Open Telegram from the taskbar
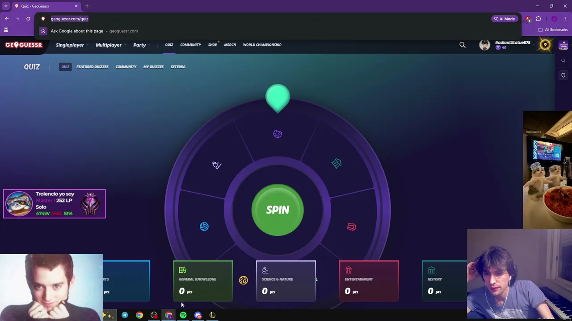This screenshot has height=321, width=572. (125, 316)
